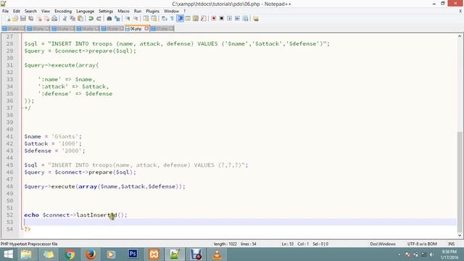
Task: Start macro recording with the red dot
Action: click(x=214, y=19)
